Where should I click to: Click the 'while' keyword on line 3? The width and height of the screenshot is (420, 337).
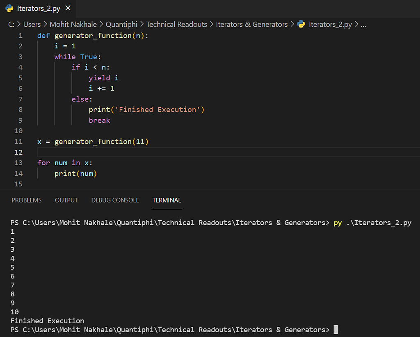[65, 57]
